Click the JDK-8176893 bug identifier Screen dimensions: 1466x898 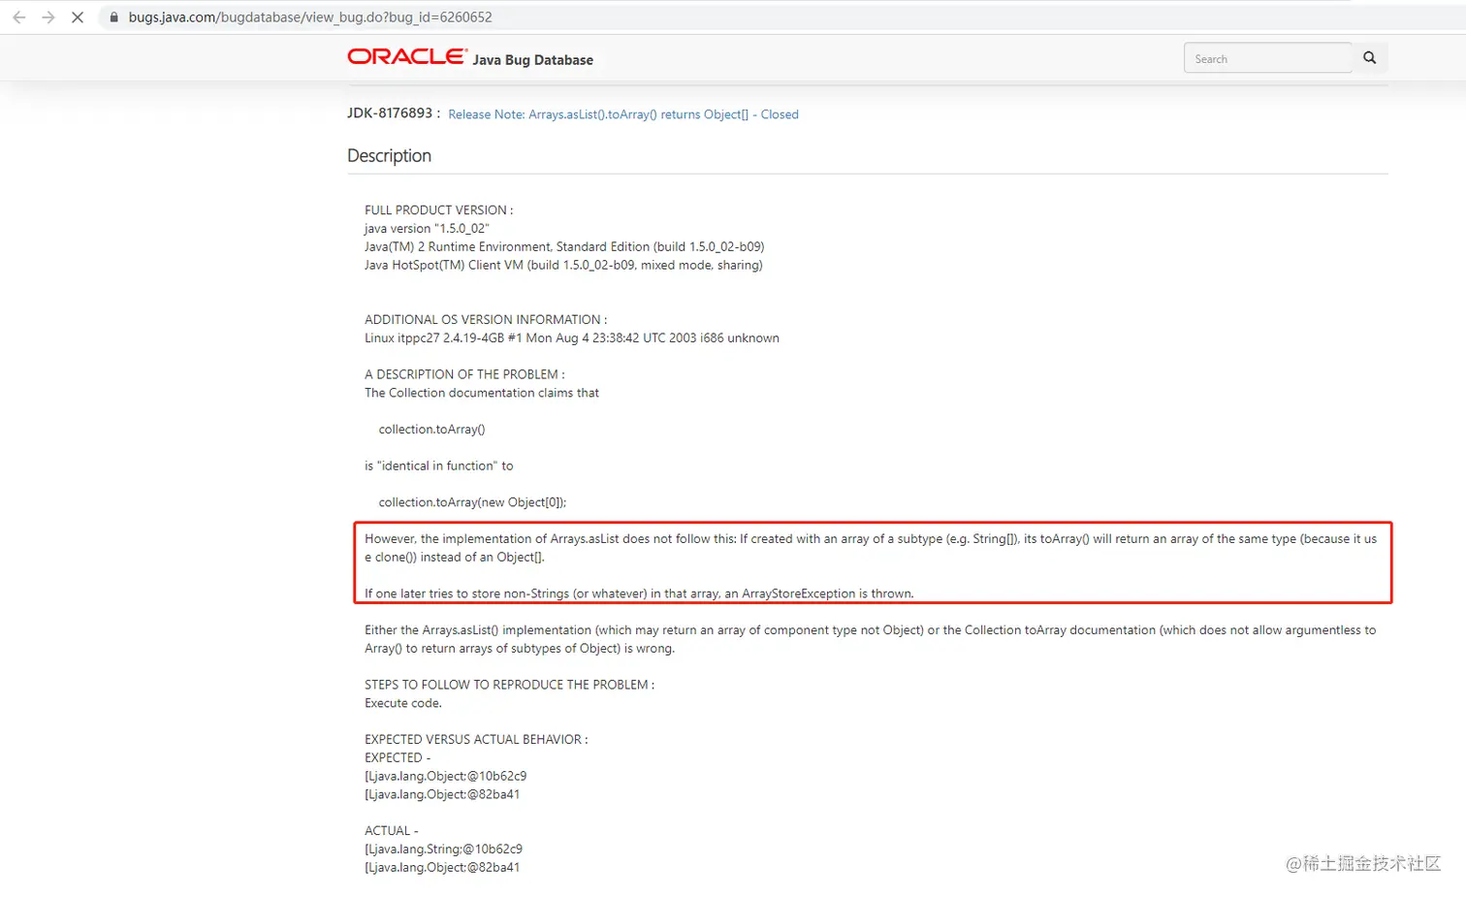pos(390,113)
